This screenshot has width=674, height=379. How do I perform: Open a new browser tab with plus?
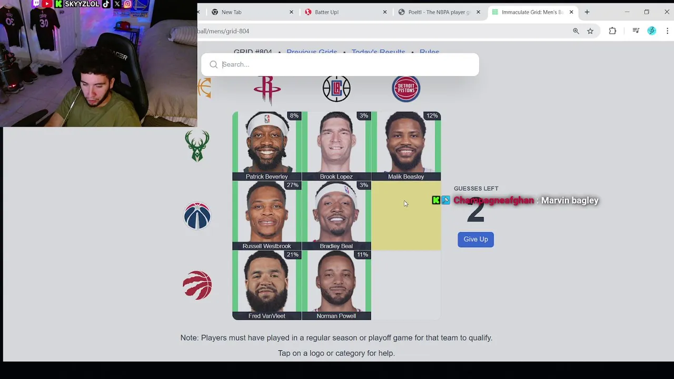click(x=587, y=12)
